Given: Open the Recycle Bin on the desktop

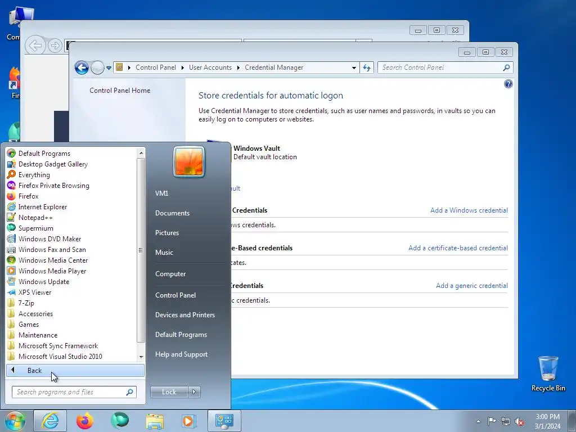Looking at the screenshot, I should click(x=548, y=373).
